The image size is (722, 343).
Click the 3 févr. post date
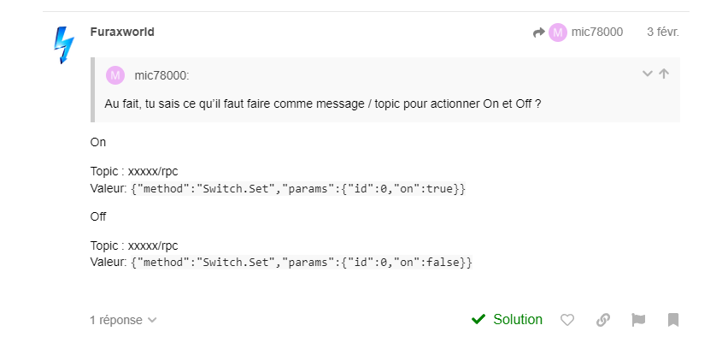click(x=662, y=33)
